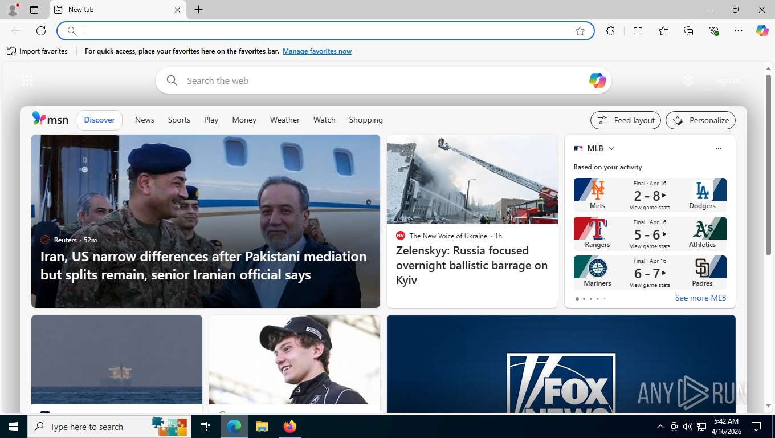The image size is (775, 438).
Task: Open Task View in the taskbar
Action: pos(205,427)
